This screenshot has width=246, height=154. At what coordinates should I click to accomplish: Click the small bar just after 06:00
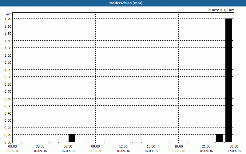click(72, 138)
